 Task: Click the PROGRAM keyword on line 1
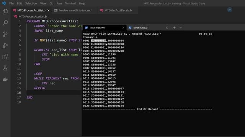33,21
